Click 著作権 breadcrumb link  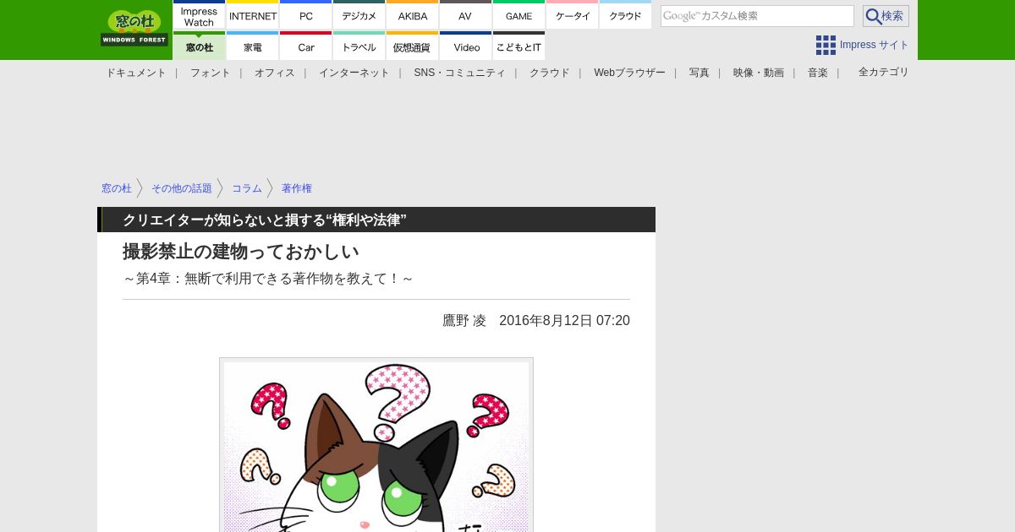[297, 188]
